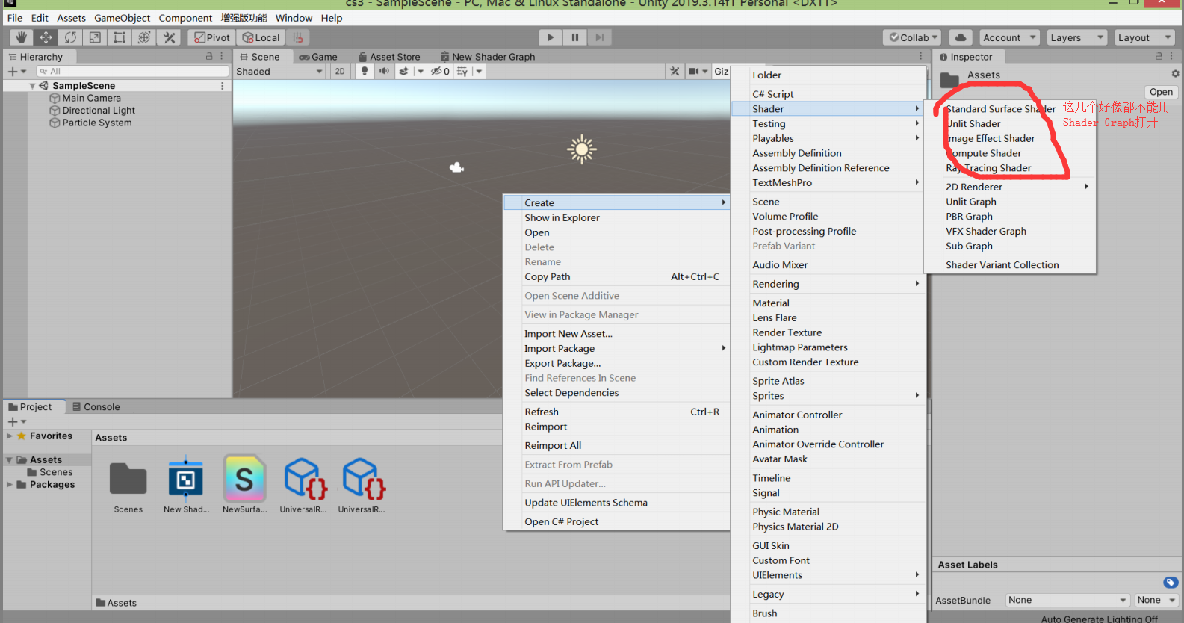Image resolution: width=1184 pixels, height=623 pixels.
Task: Select the Move tool
Action: click(x=46, y=37)
